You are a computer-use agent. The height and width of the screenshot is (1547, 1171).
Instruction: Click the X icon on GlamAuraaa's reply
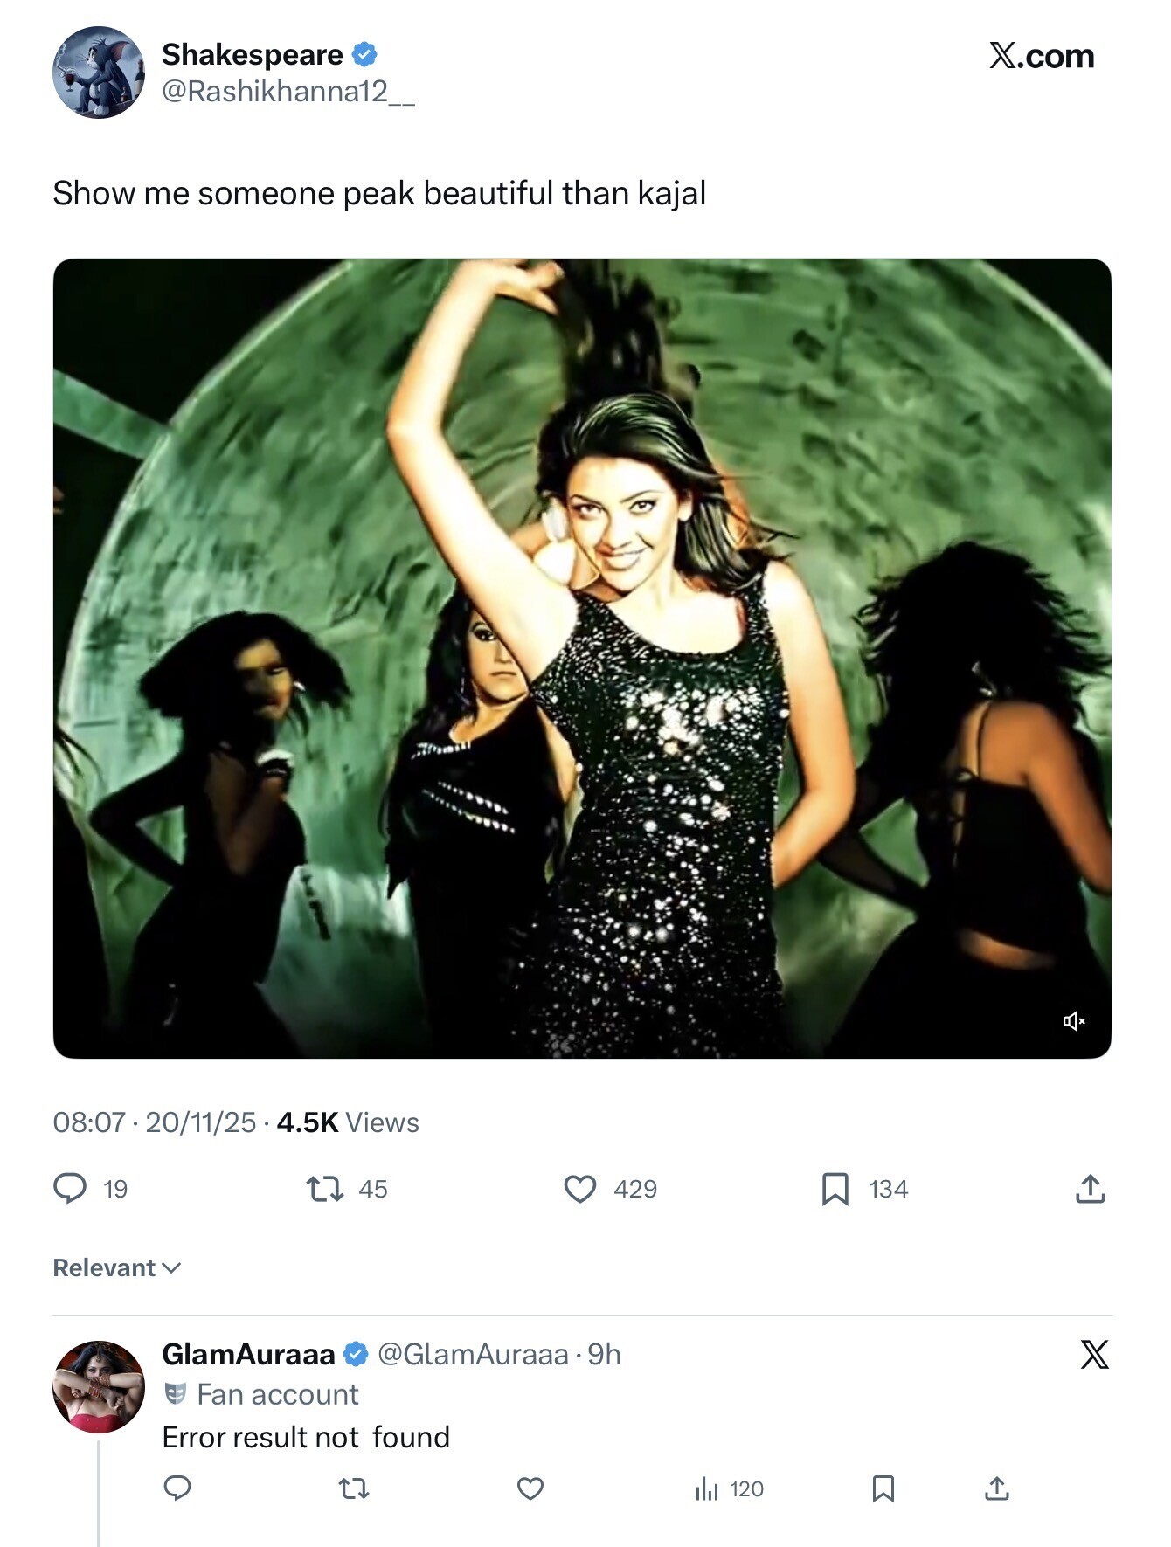1094,1355
